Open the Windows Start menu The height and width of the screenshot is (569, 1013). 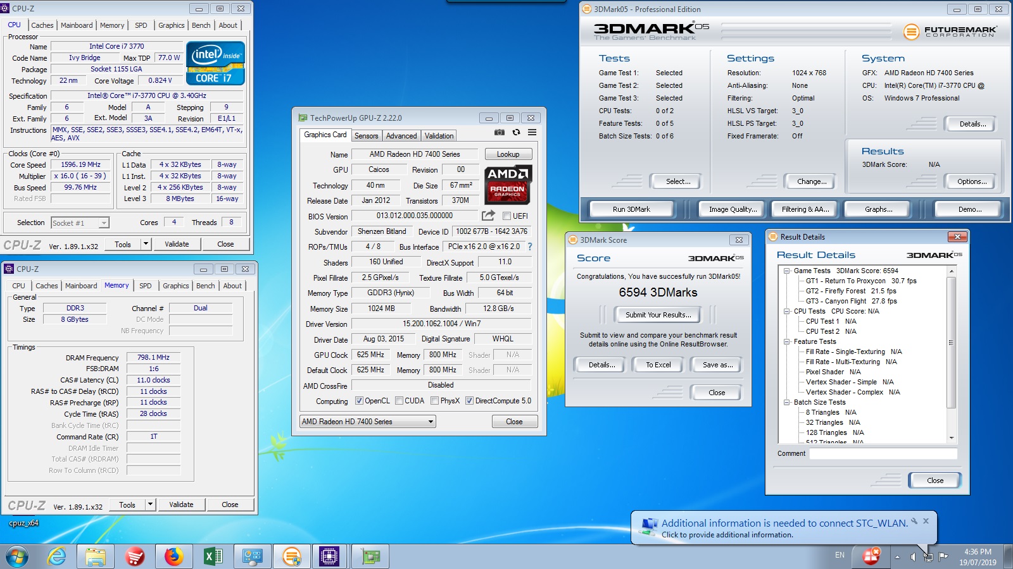tap(17, 557)
